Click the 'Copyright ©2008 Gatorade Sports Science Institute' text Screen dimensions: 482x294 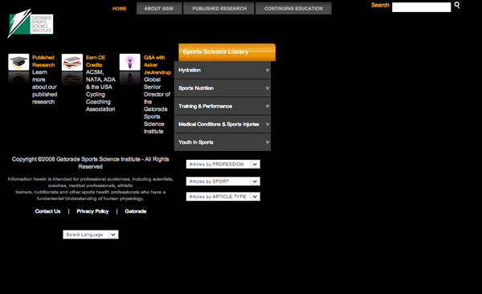point(90,163)
